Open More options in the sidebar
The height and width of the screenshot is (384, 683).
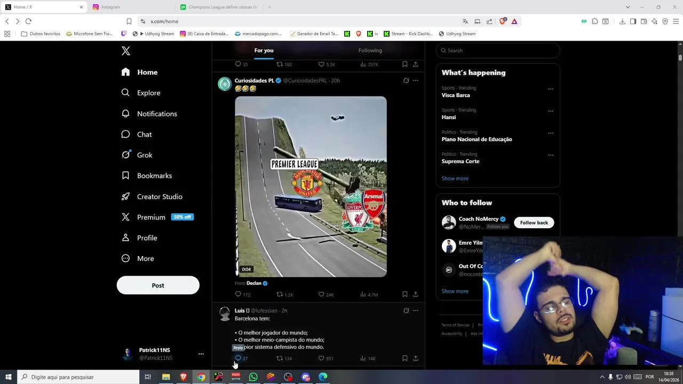138,259
